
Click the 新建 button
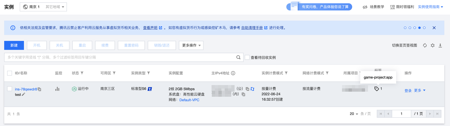click(x=14, y=45)
